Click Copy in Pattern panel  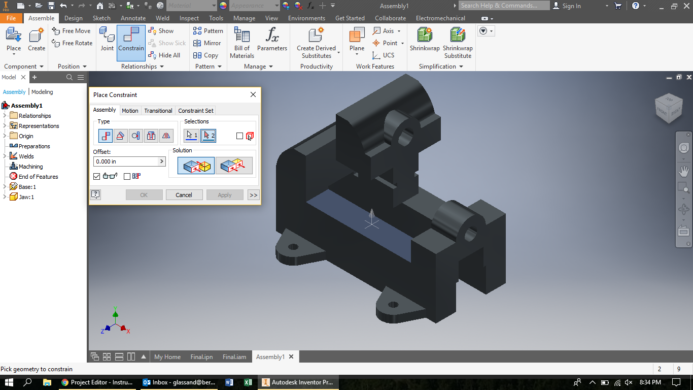205,55
